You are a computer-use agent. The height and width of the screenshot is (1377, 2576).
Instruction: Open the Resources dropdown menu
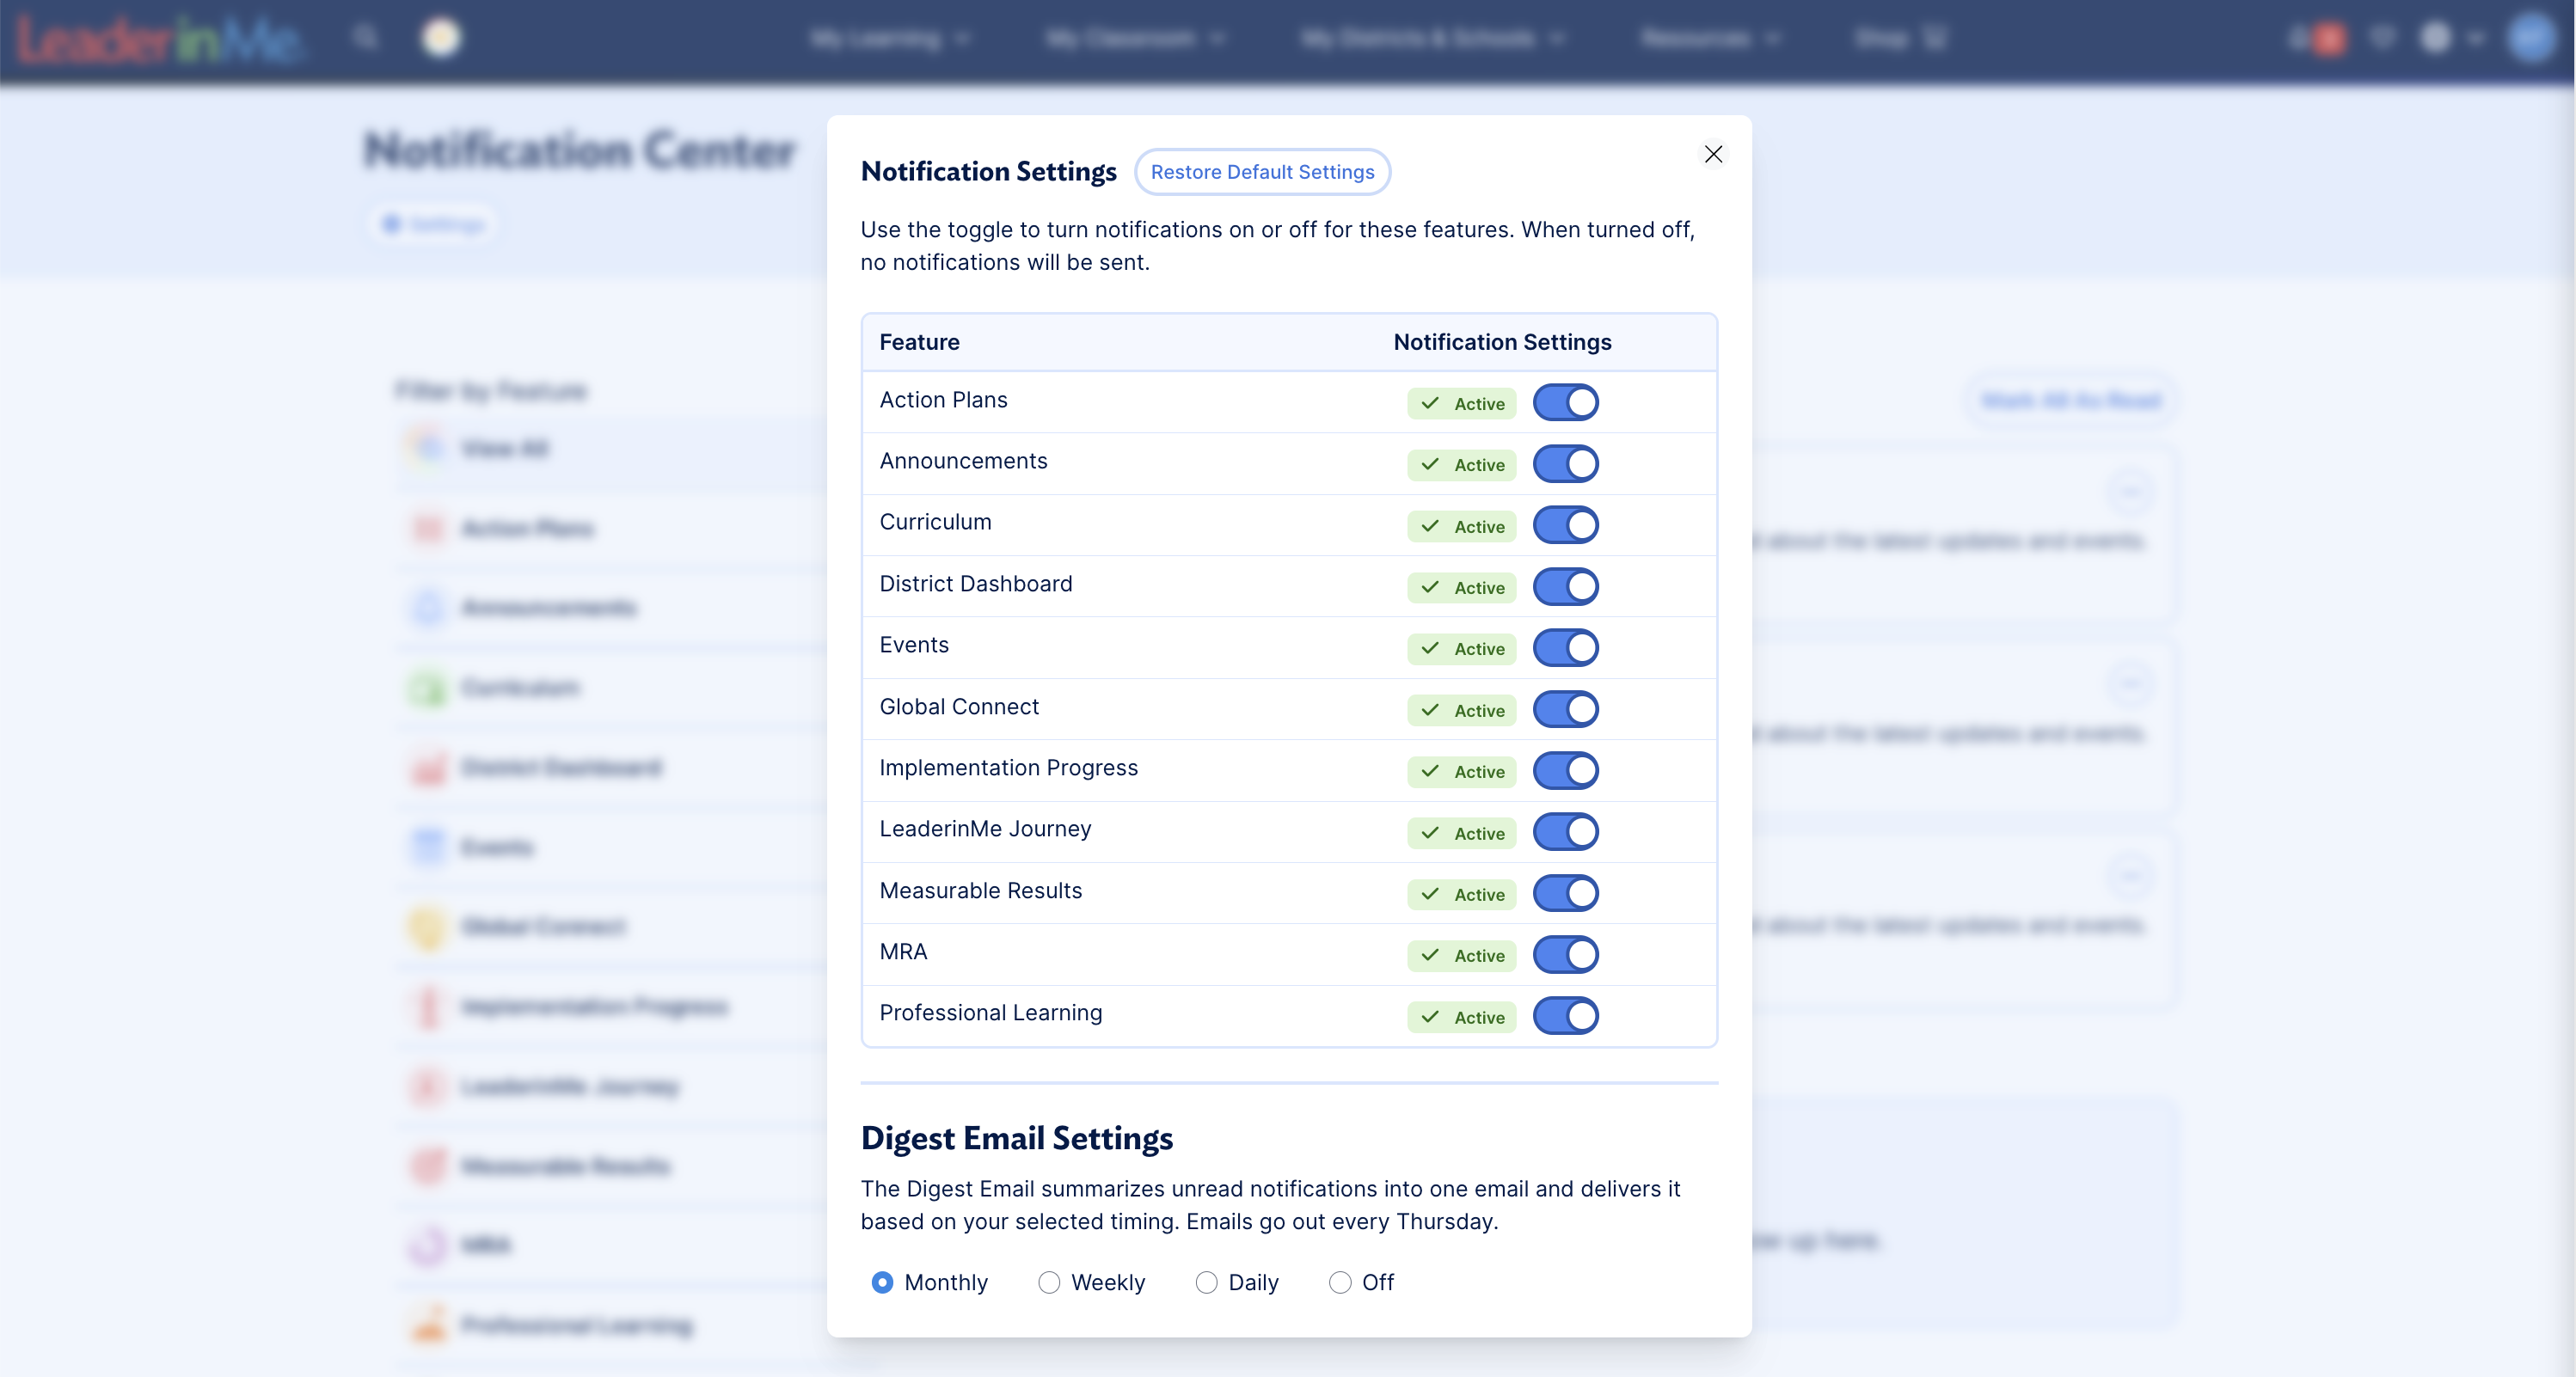pyautogui.click(x=1710, y=39)
